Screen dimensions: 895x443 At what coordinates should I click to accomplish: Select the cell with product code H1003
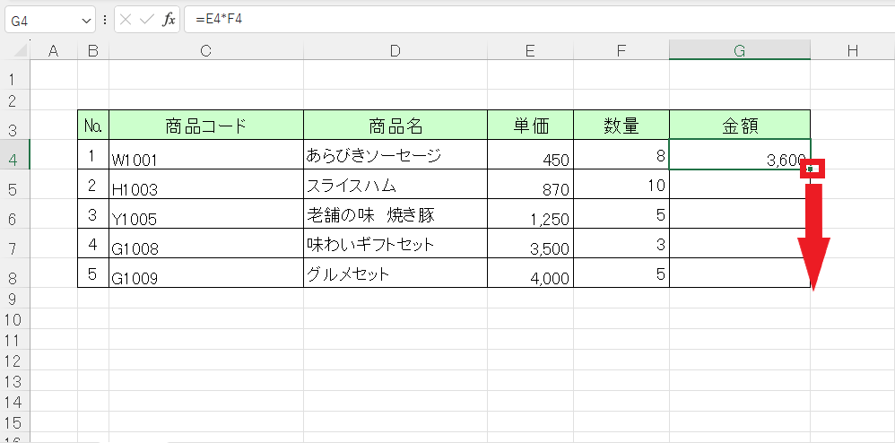point(206,185)
